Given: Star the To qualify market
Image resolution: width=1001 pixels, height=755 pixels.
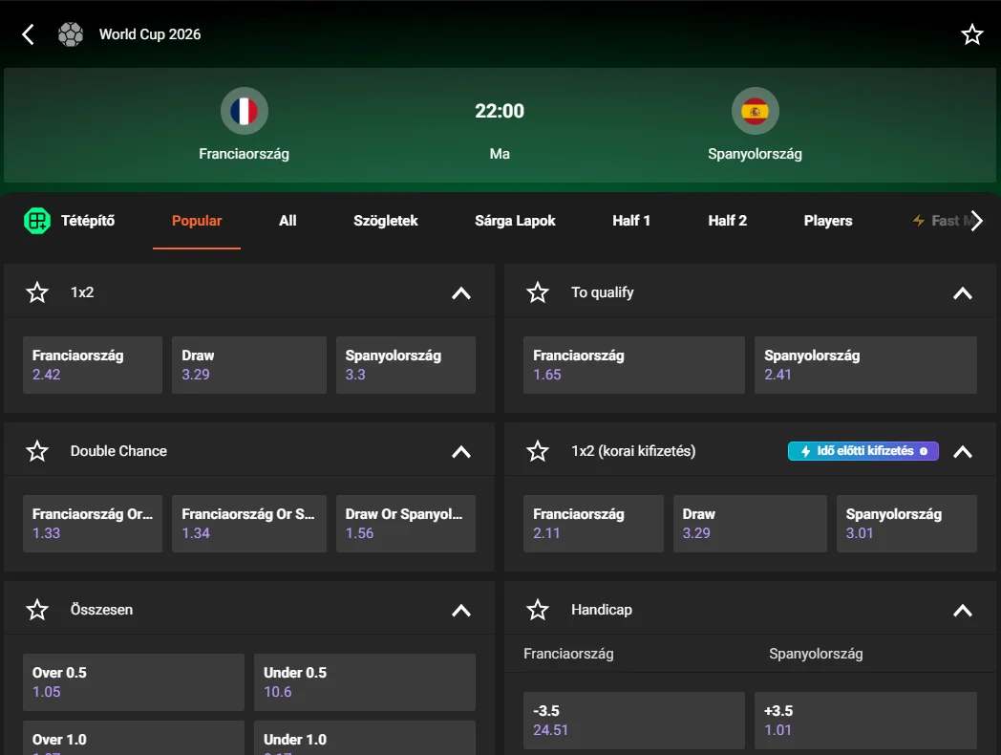Looking at the screenshot, I should (x=538, y=292).
